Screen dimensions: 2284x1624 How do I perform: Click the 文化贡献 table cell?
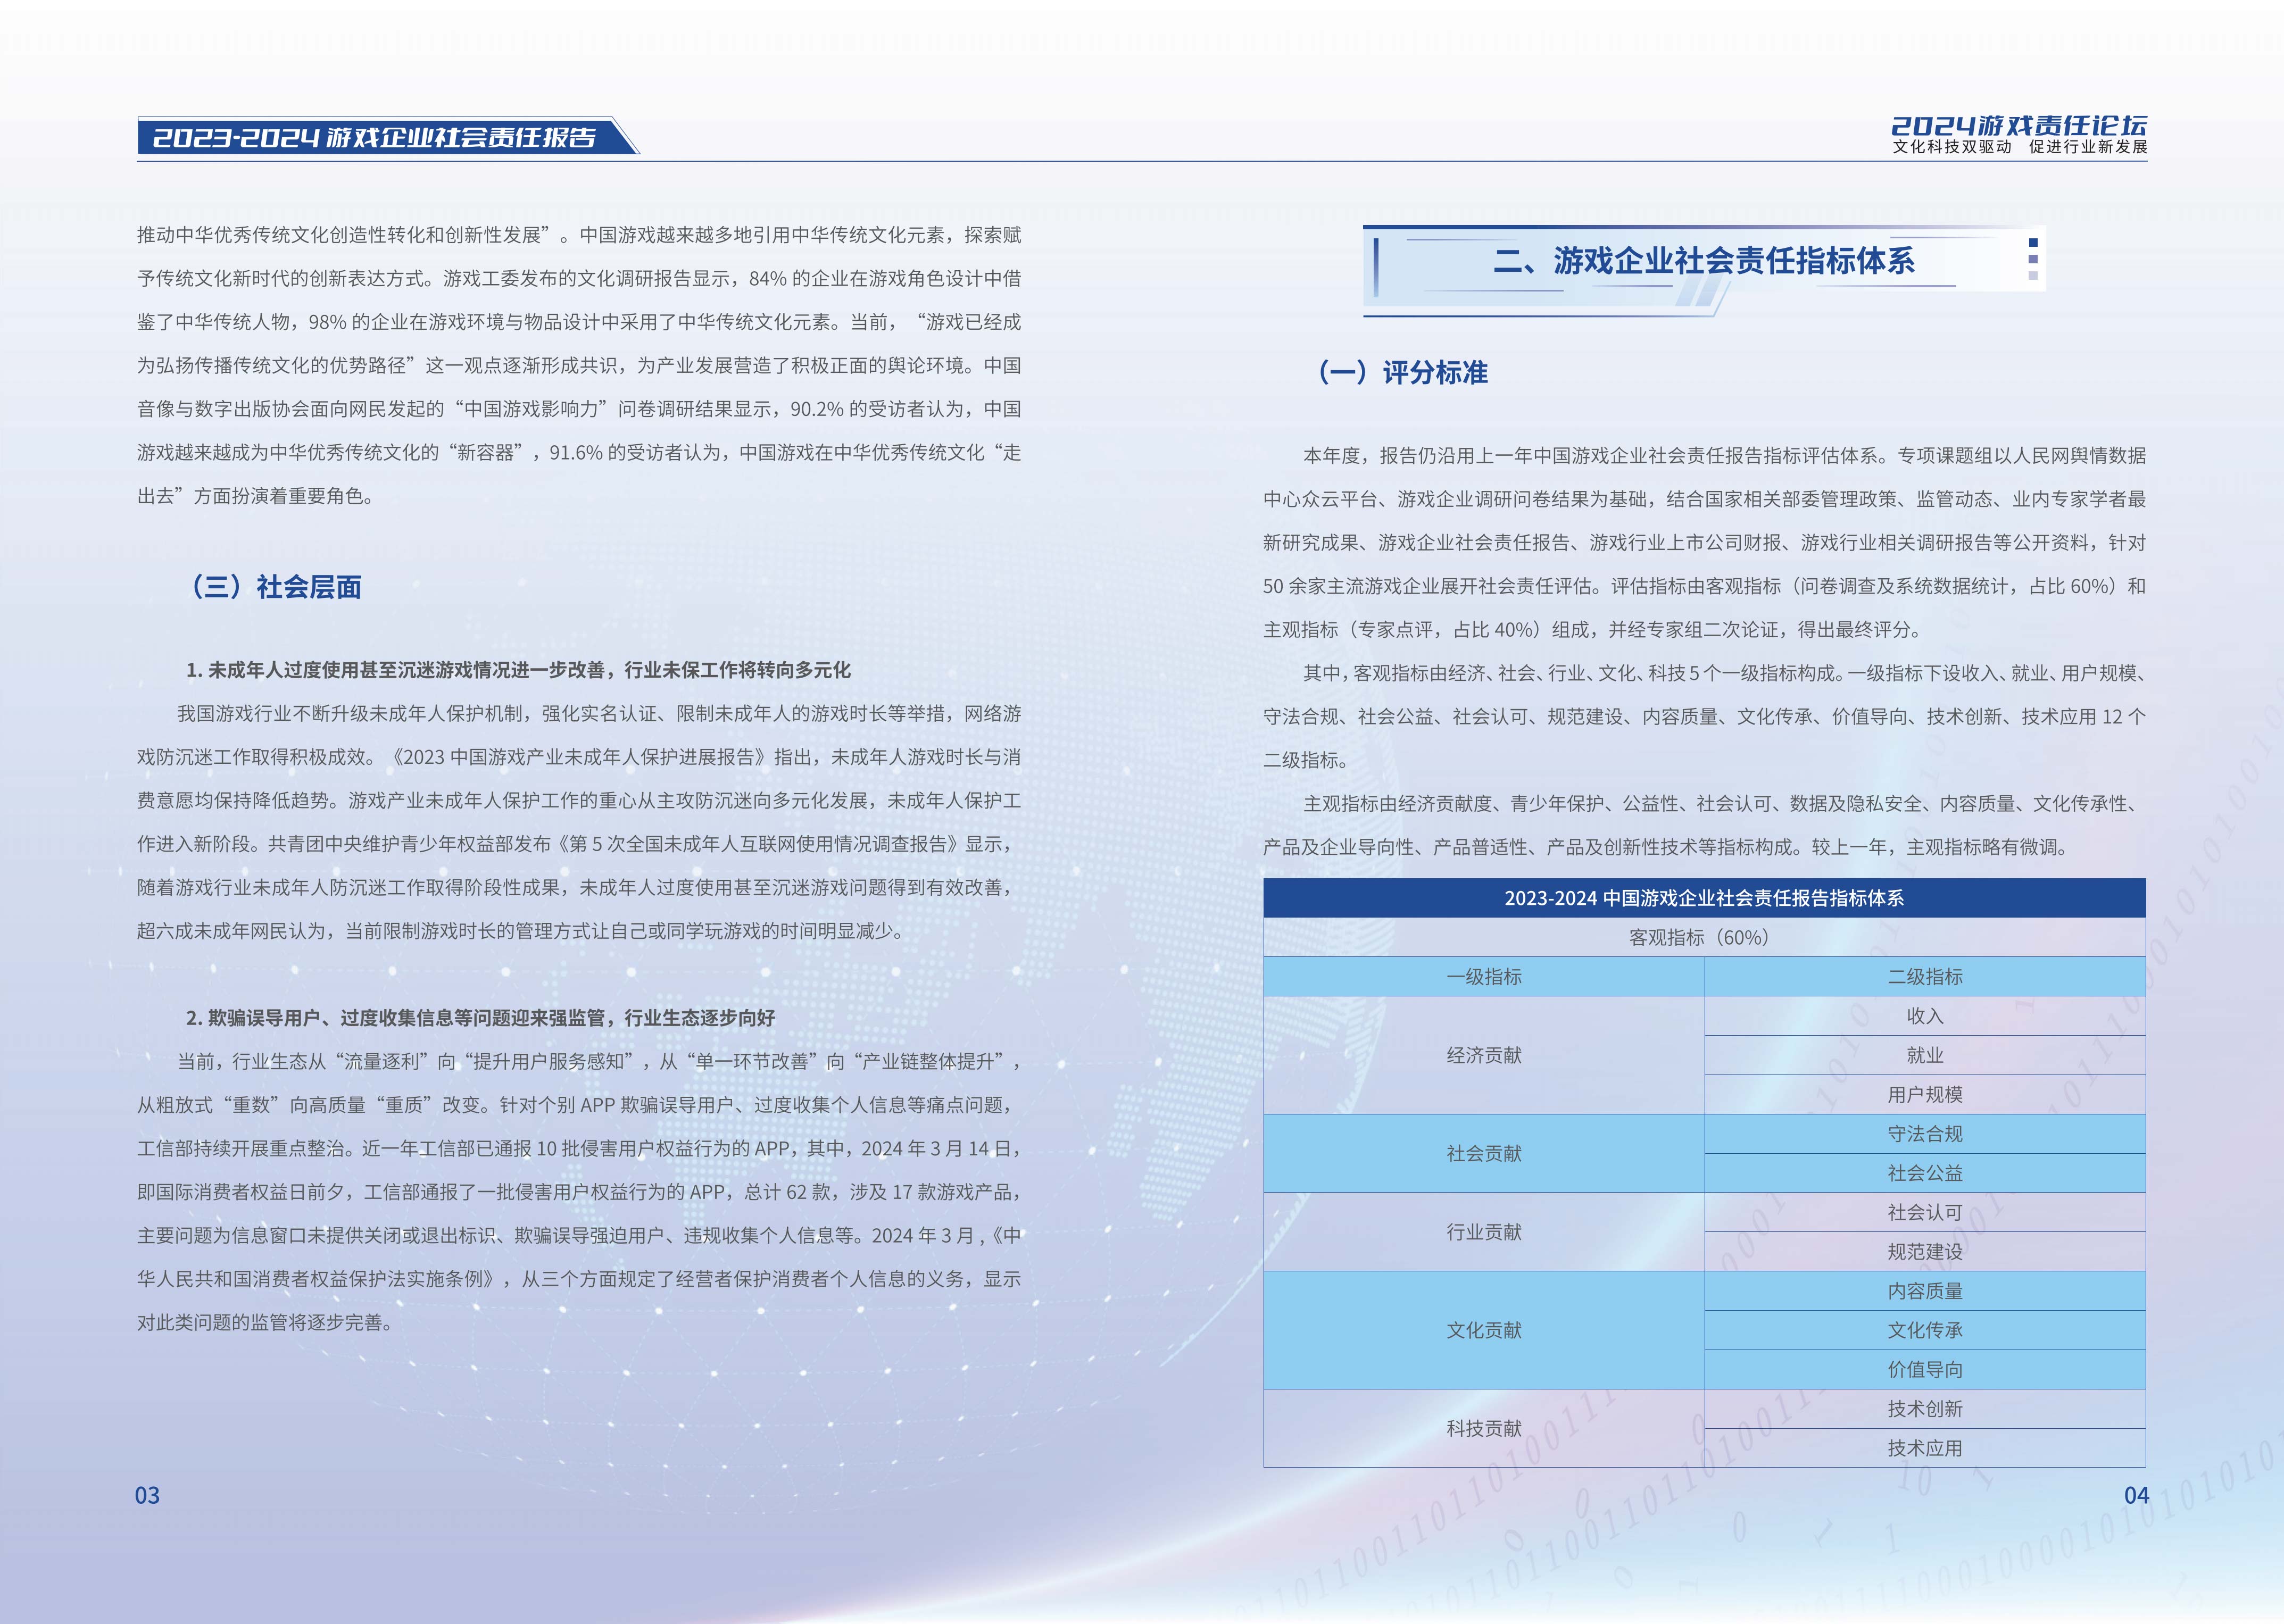click(1484, 1330)
